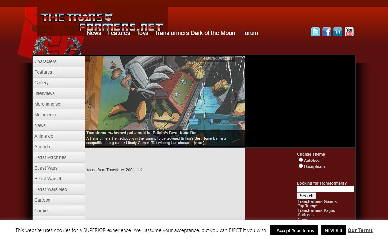Viewport: 388px width, 239px height.
Task: Go to Characters in sidebar
Action: (x=59, y=61)
